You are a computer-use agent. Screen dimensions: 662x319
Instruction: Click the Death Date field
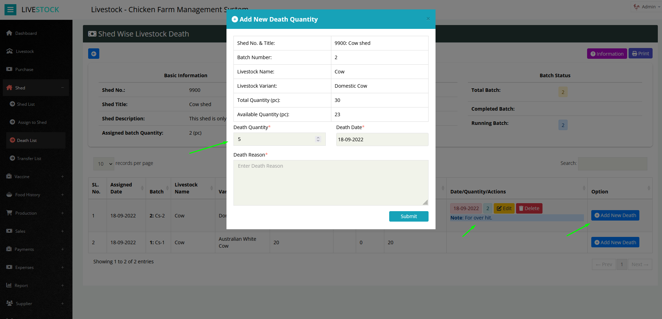(382, 139)
